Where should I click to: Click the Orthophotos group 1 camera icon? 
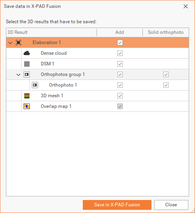point(27,74)
